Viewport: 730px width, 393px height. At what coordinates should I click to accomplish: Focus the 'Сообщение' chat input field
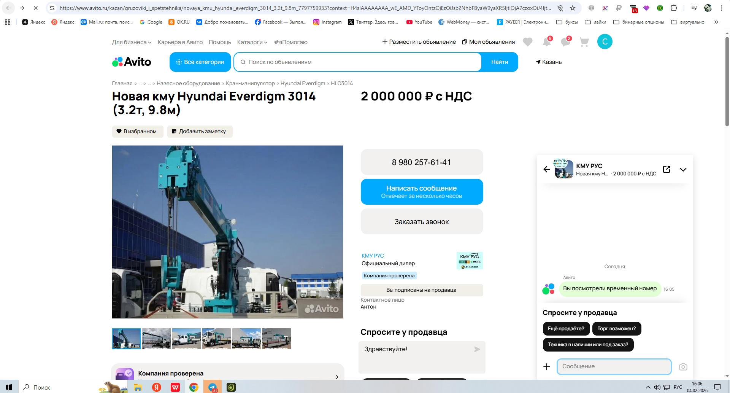point(614,367)
